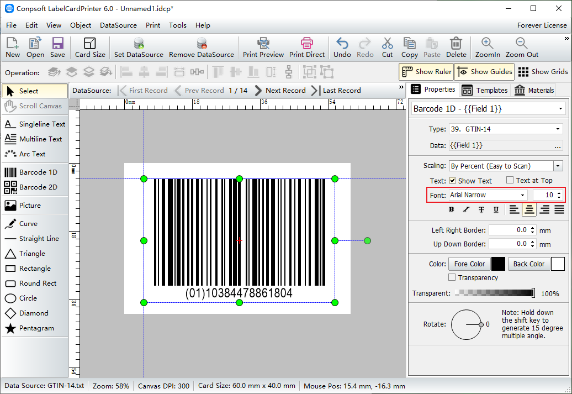The image size is (572, 394).
Task: Delete the selected barcode object
Action: tap(456, 48)
